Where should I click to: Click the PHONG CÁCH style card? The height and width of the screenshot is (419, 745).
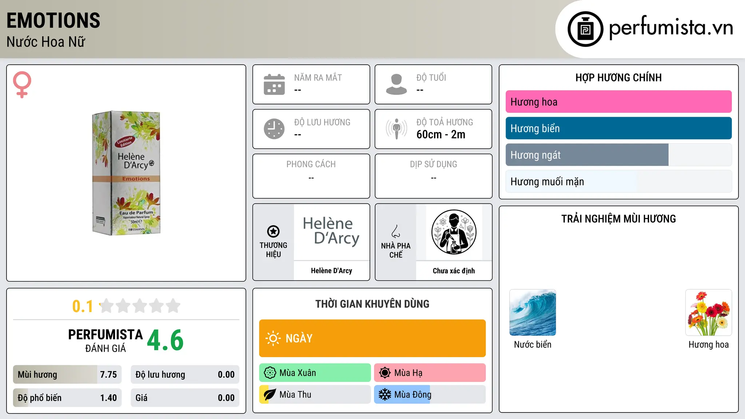[x=311, y=176]
